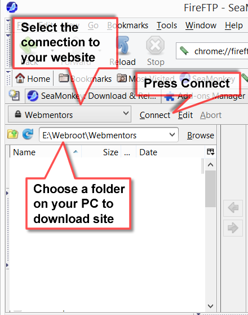Click the Connect button
The width and height of the screenshot is (248, 315).
155,115
